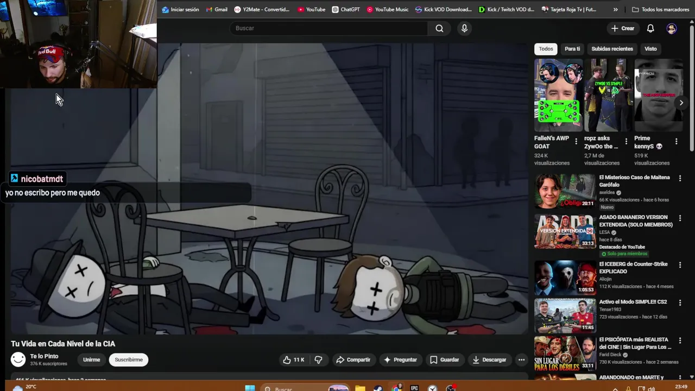This screenshot has width=695, height=391.
Task: Open options for ICEBERG Counter-Strike video
Action: pos(680,265)
